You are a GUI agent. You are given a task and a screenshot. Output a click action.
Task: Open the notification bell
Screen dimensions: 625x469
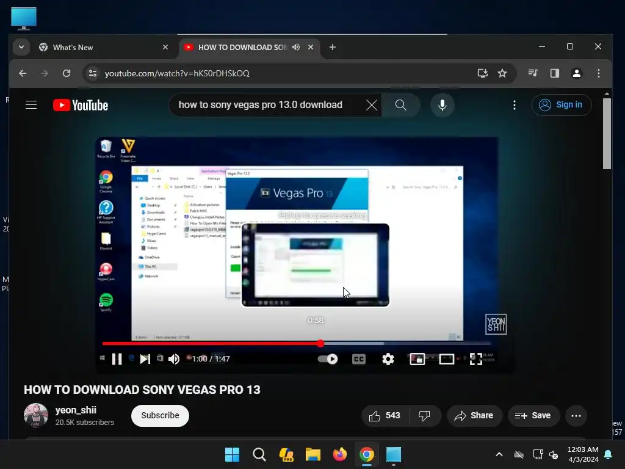point(609,454)
